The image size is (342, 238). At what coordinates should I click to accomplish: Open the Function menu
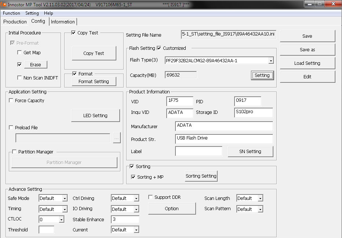(11, 13)
